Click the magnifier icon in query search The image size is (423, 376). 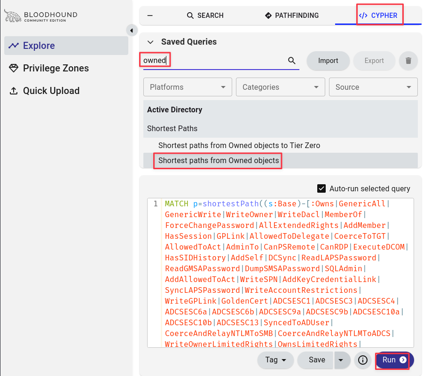point(291,61)
